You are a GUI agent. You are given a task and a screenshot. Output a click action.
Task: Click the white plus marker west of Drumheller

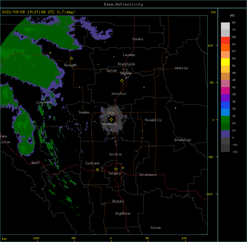click(x=175, y=108)
